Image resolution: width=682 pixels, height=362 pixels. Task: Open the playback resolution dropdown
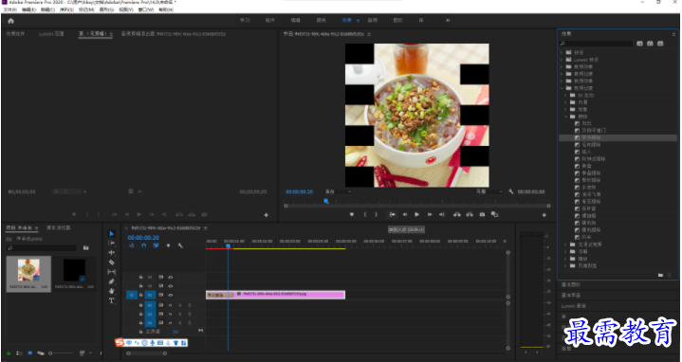click(488, 191)
